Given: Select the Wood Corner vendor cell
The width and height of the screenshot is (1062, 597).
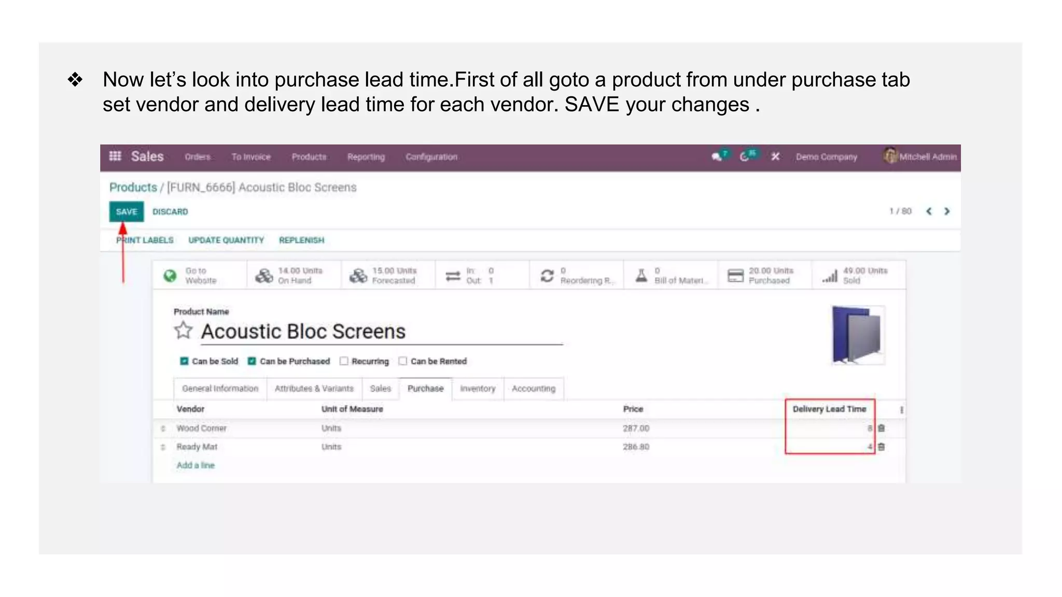Looking at the screenshot, I should [x=201, y=429].
